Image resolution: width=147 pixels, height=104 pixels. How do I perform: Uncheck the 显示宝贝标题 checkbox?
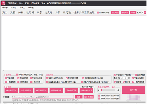click(x=67, y=78)
